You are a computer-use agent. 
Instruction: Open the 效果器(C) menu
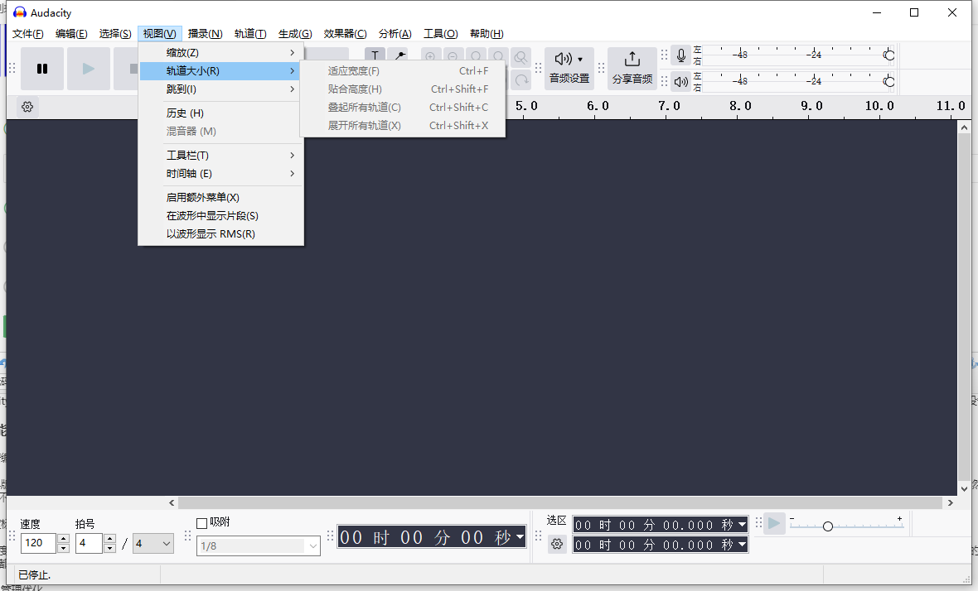[345, 34]
